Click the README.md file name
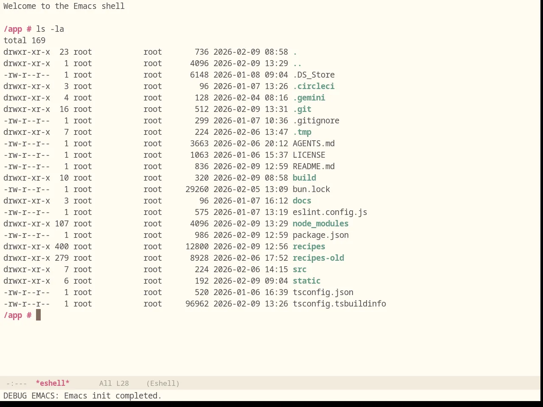This screenshot has width=543, height=407. (313, 166)
